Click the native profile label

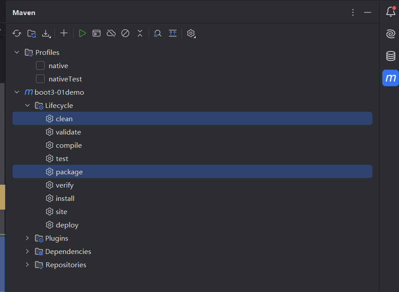pos(58,66)
